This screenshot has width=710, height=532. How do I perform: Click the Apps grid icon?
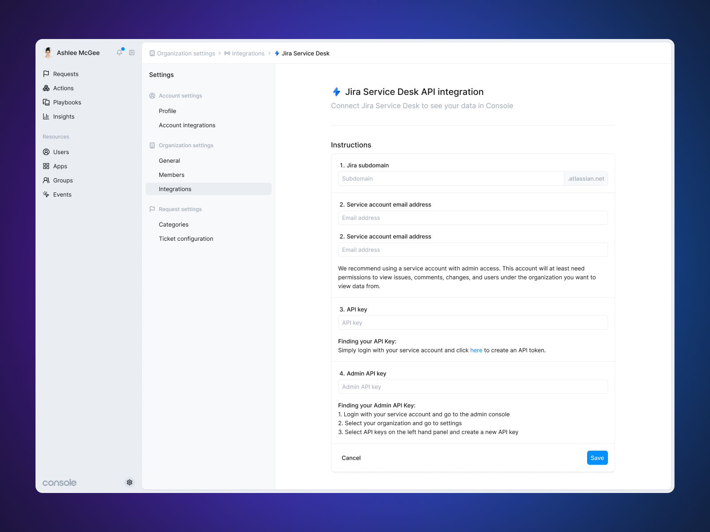click(x=46, y=166)
